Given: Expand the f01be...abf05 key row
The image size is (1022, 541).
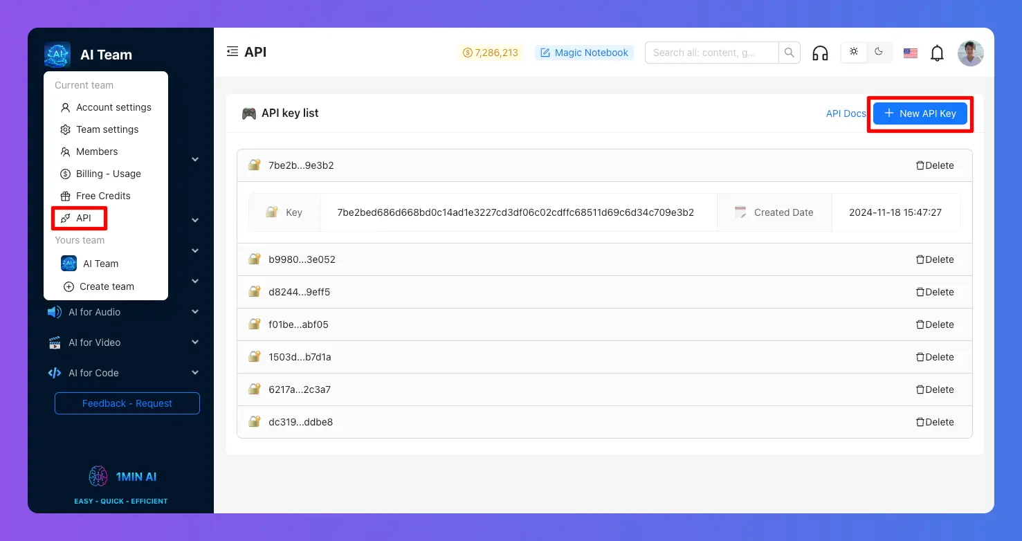Looking at the screenshot, I should [298, 324].
